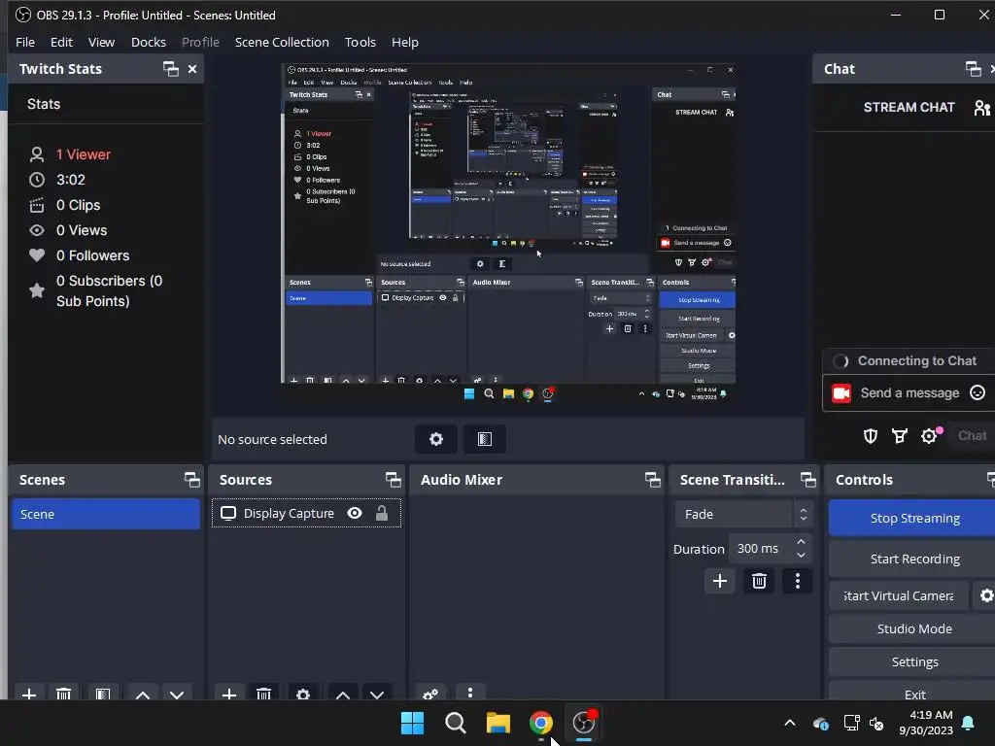995x746 pixels.
Task: Add a new source with plus
Action: coord(229,694)
